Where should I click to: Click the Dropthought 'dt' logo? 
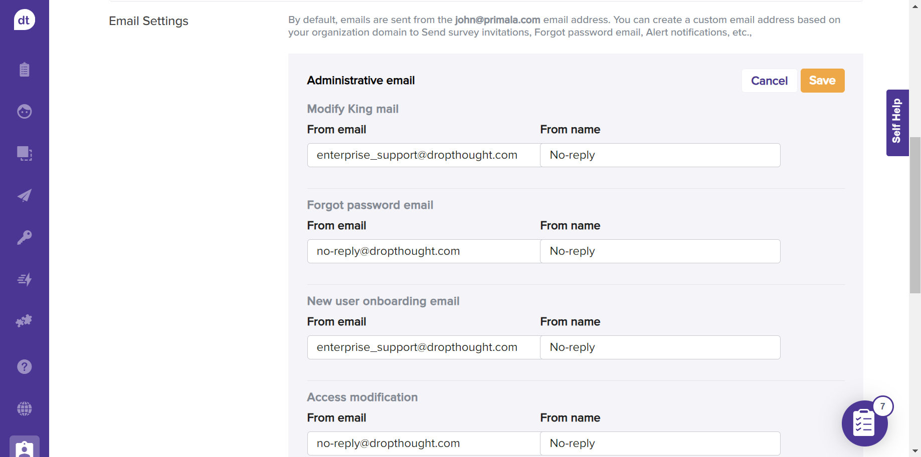(24, 20)
